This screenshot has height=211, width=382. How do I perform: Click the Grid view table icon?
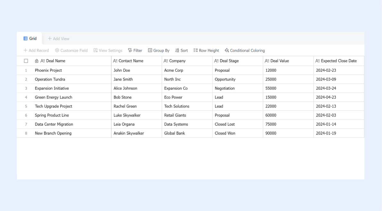(25, 38)
